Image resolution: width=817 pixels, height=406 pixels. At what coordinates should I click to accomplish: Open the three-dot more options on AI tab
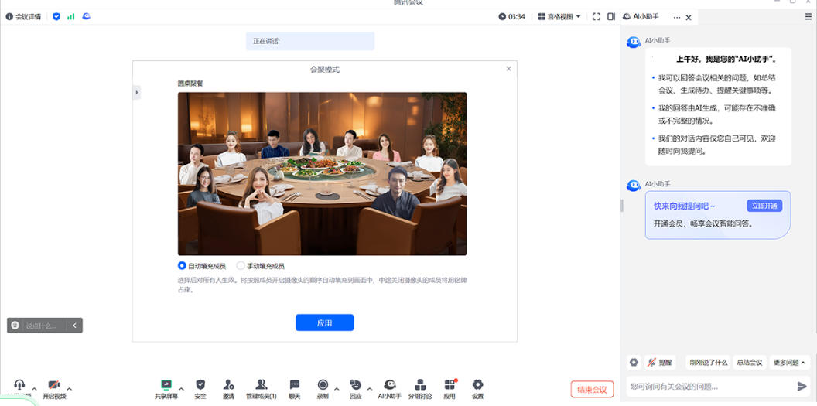tap(677, 17)
